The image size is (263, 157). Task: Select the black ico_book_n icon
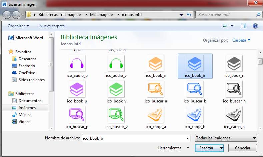(x=234, y=64)
